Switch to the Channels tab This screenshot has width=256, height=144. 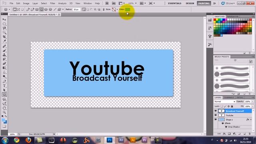[x=229, y=98]
